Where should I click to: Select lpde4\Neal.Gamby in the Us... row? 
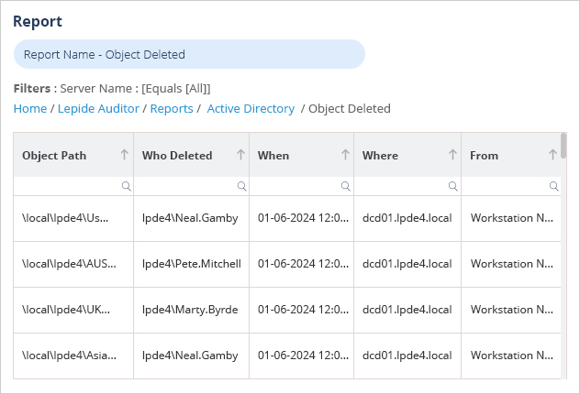(x=191, y=218)
